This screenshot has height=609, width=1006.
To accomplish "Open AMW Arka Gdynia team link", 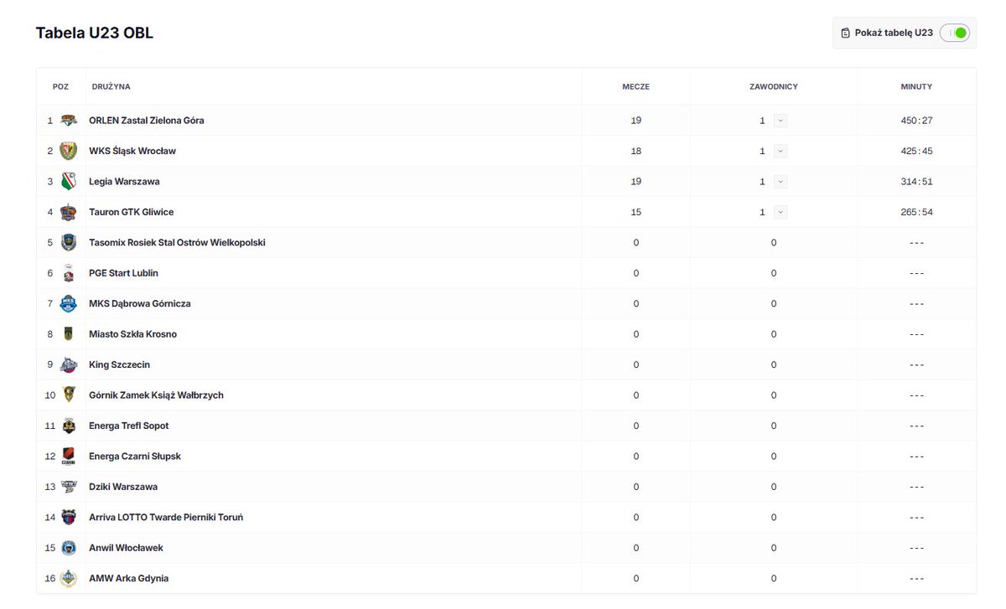I will (x=129, y=579).
